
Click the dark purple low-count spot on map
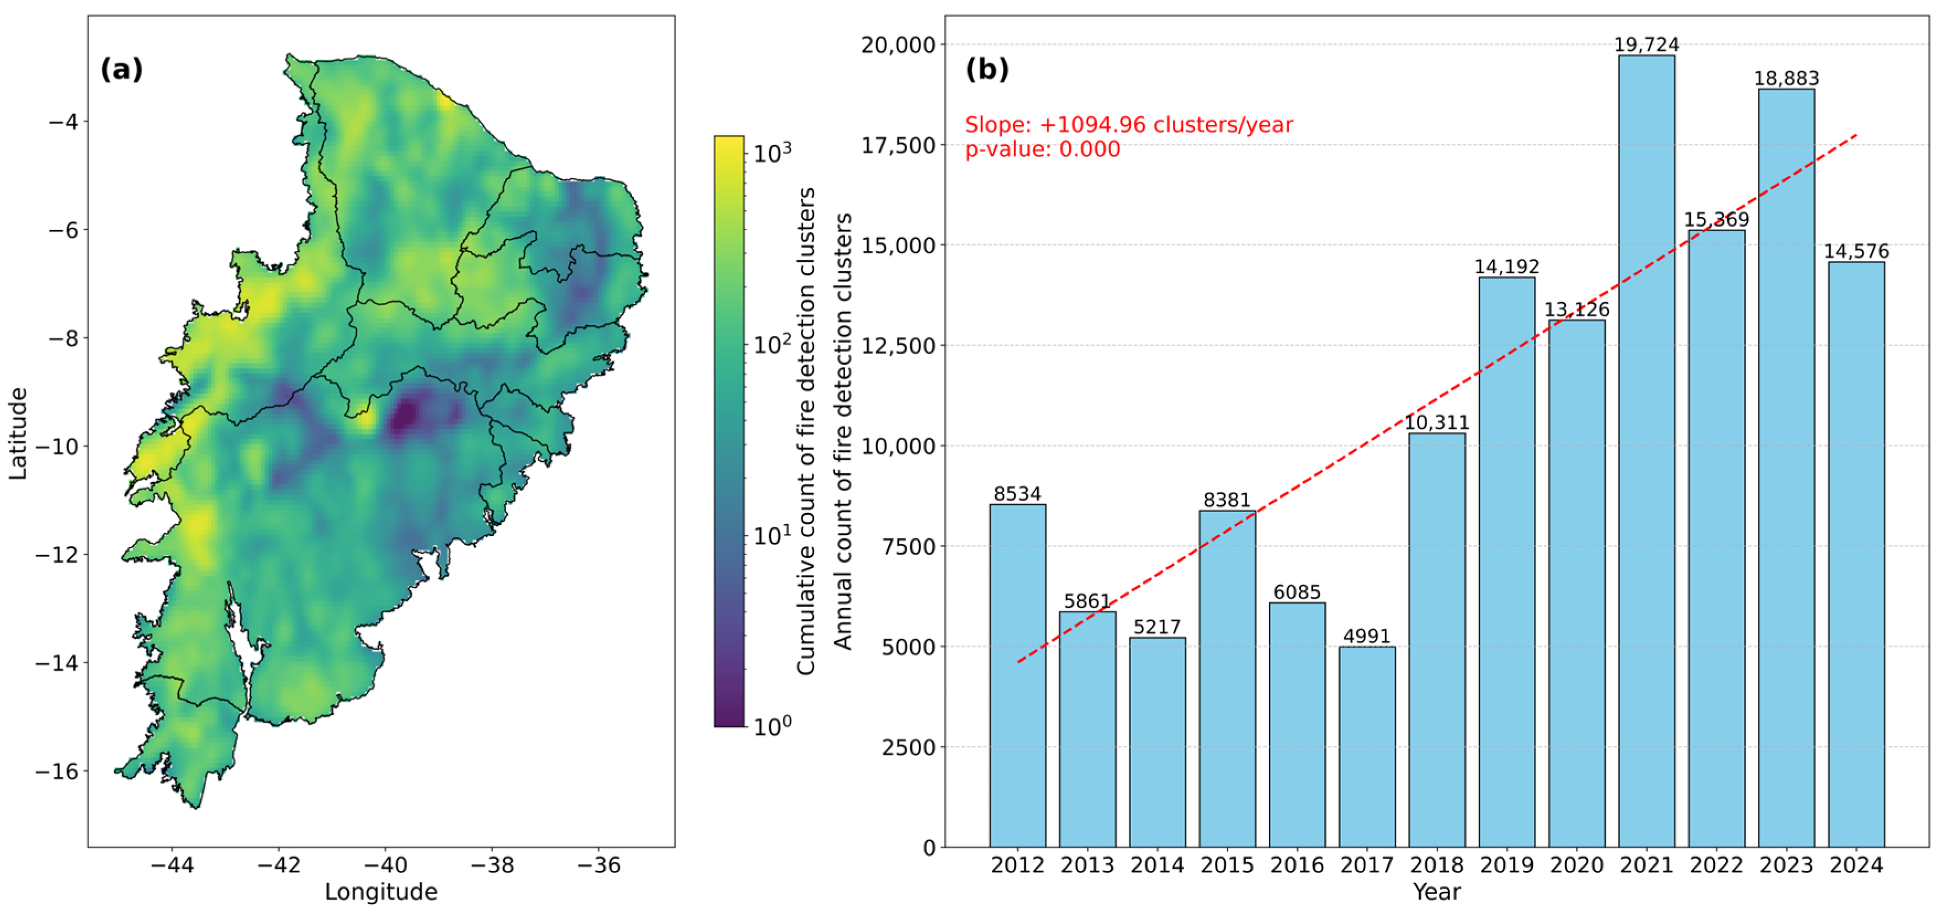405,416
